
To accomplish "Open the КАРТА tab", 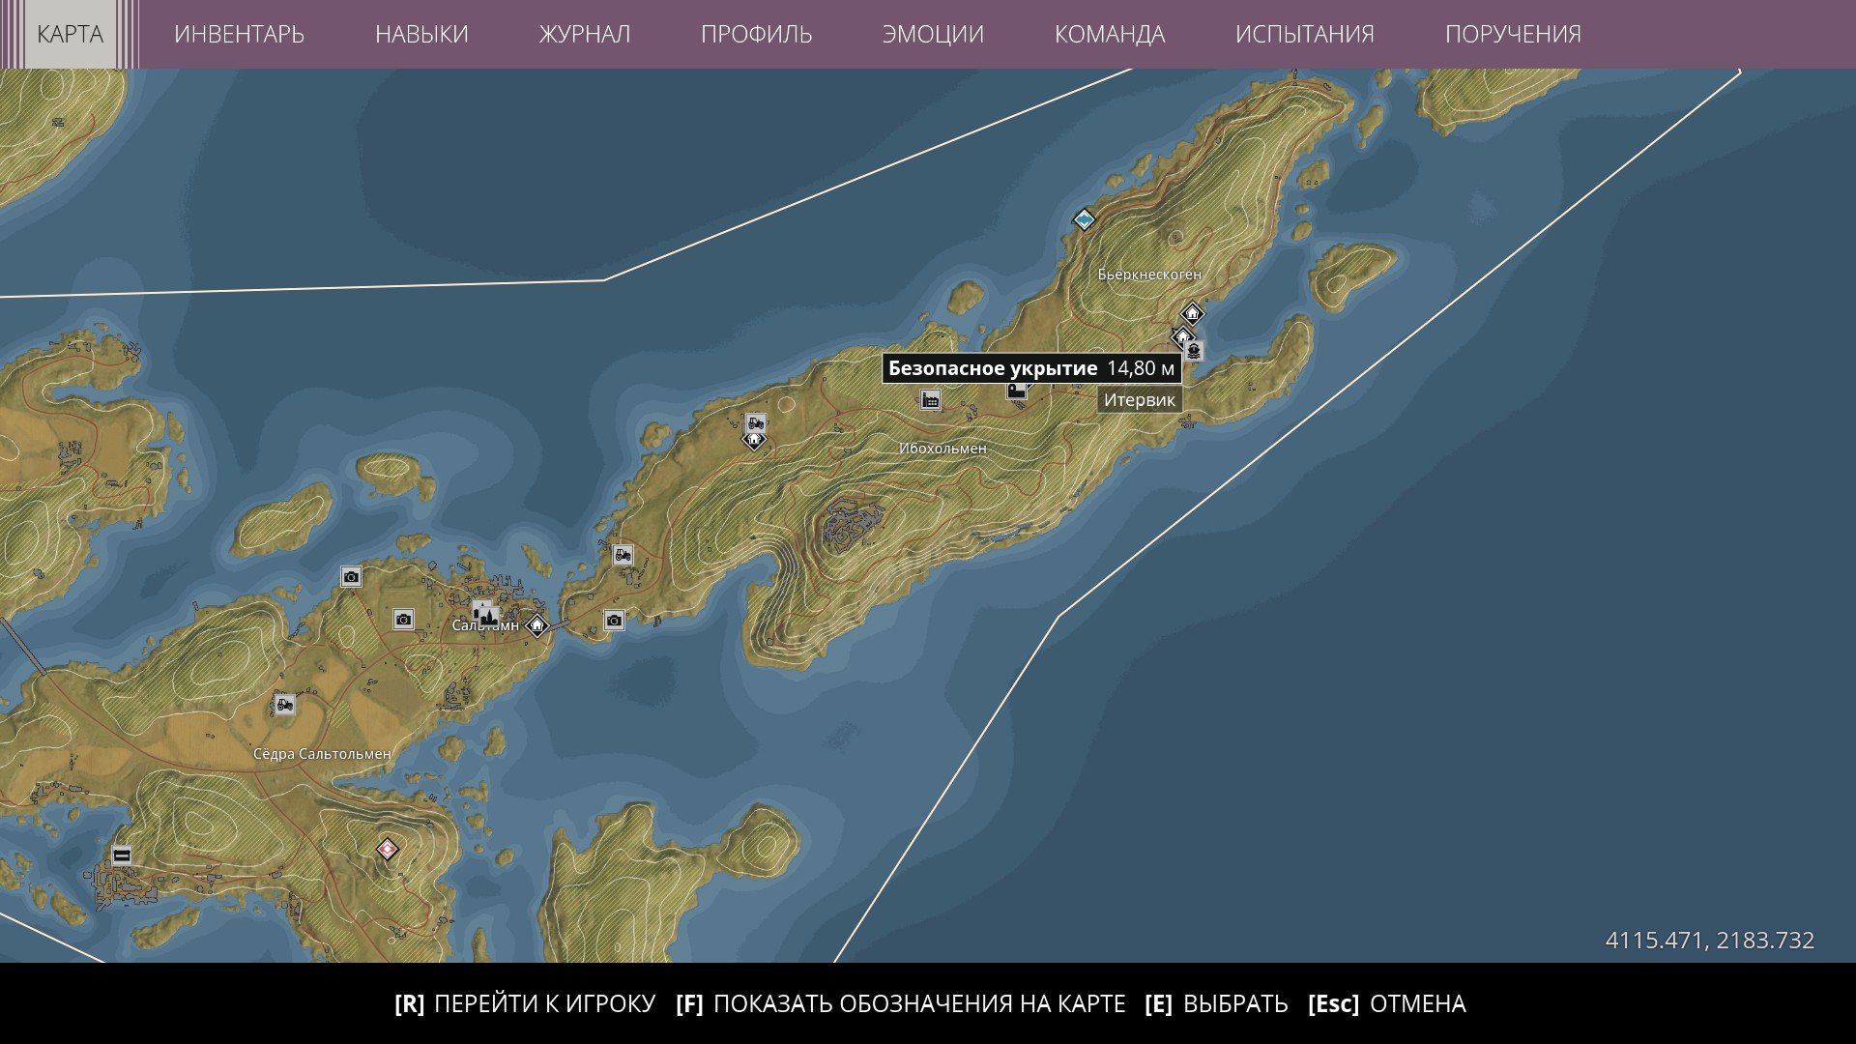I will click(70, 34).
